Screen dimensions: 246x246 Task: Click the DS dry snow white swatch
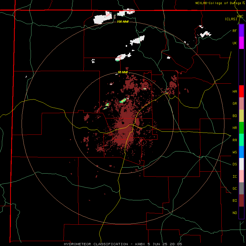point(241,164)
